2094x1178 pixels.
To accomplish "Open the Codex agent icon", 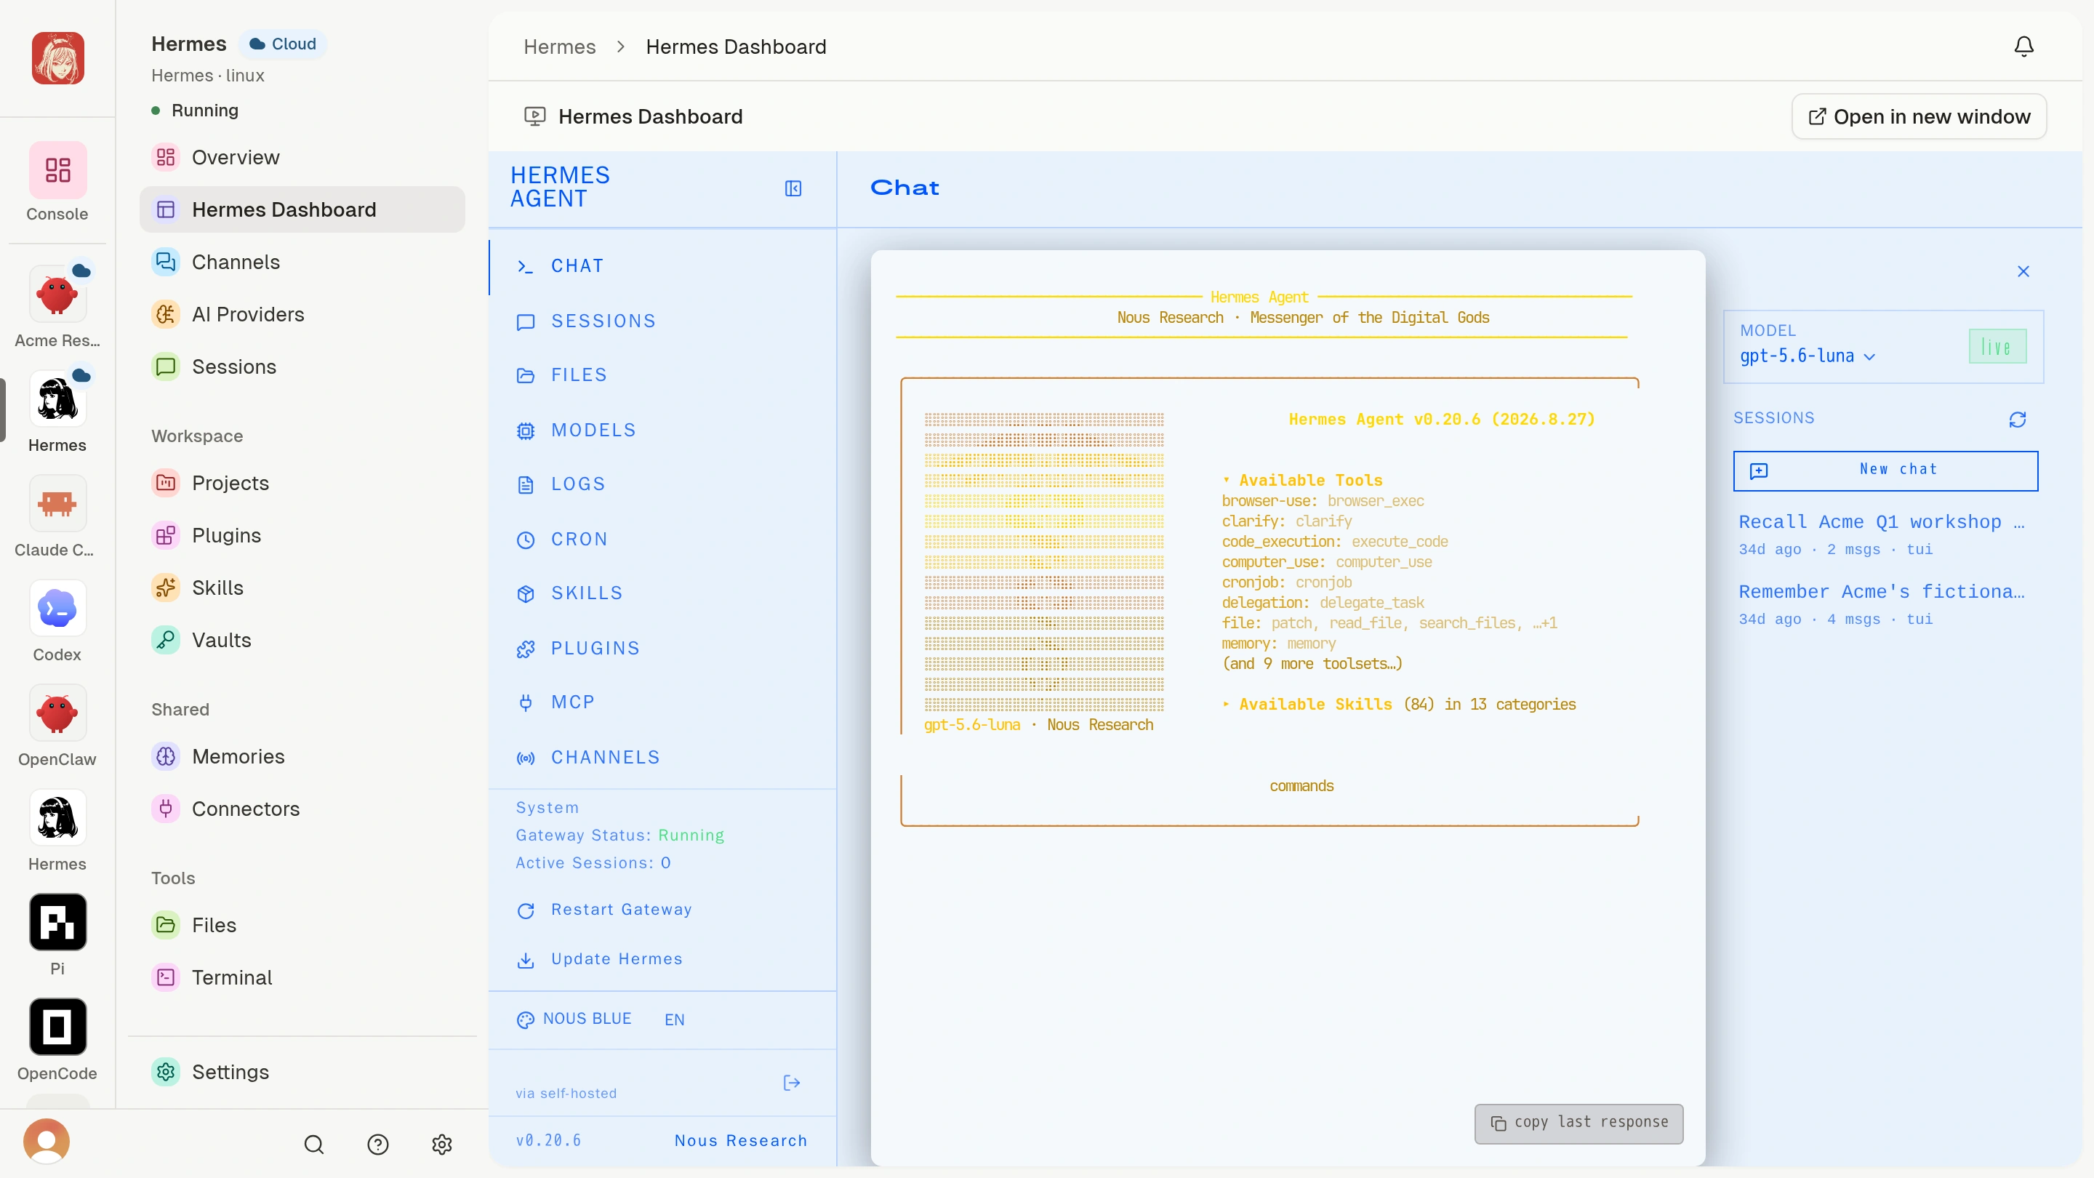I will point(57,609).
